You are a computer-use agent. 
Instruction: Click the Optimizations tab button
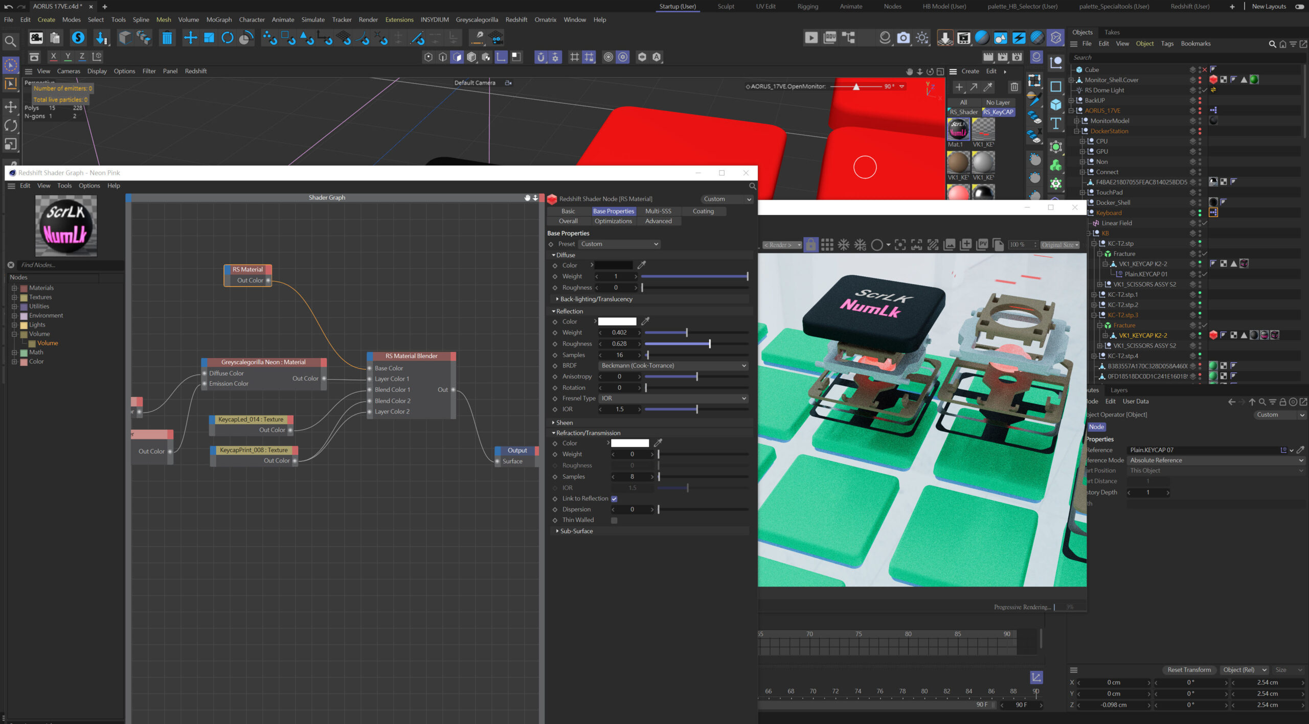(613, 221)
